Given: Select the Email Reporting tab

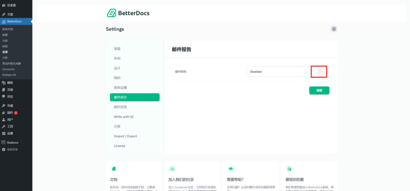Looking at the screenshot, I should pos(135,97).
